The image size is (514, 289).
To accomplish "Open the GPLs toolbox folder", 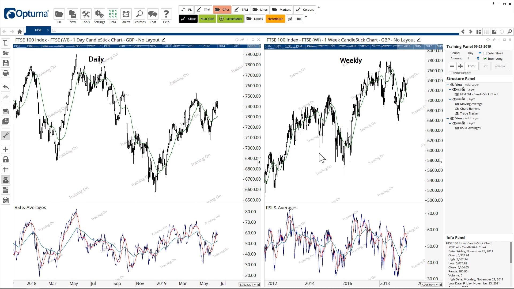I will (x=222, y=10).
